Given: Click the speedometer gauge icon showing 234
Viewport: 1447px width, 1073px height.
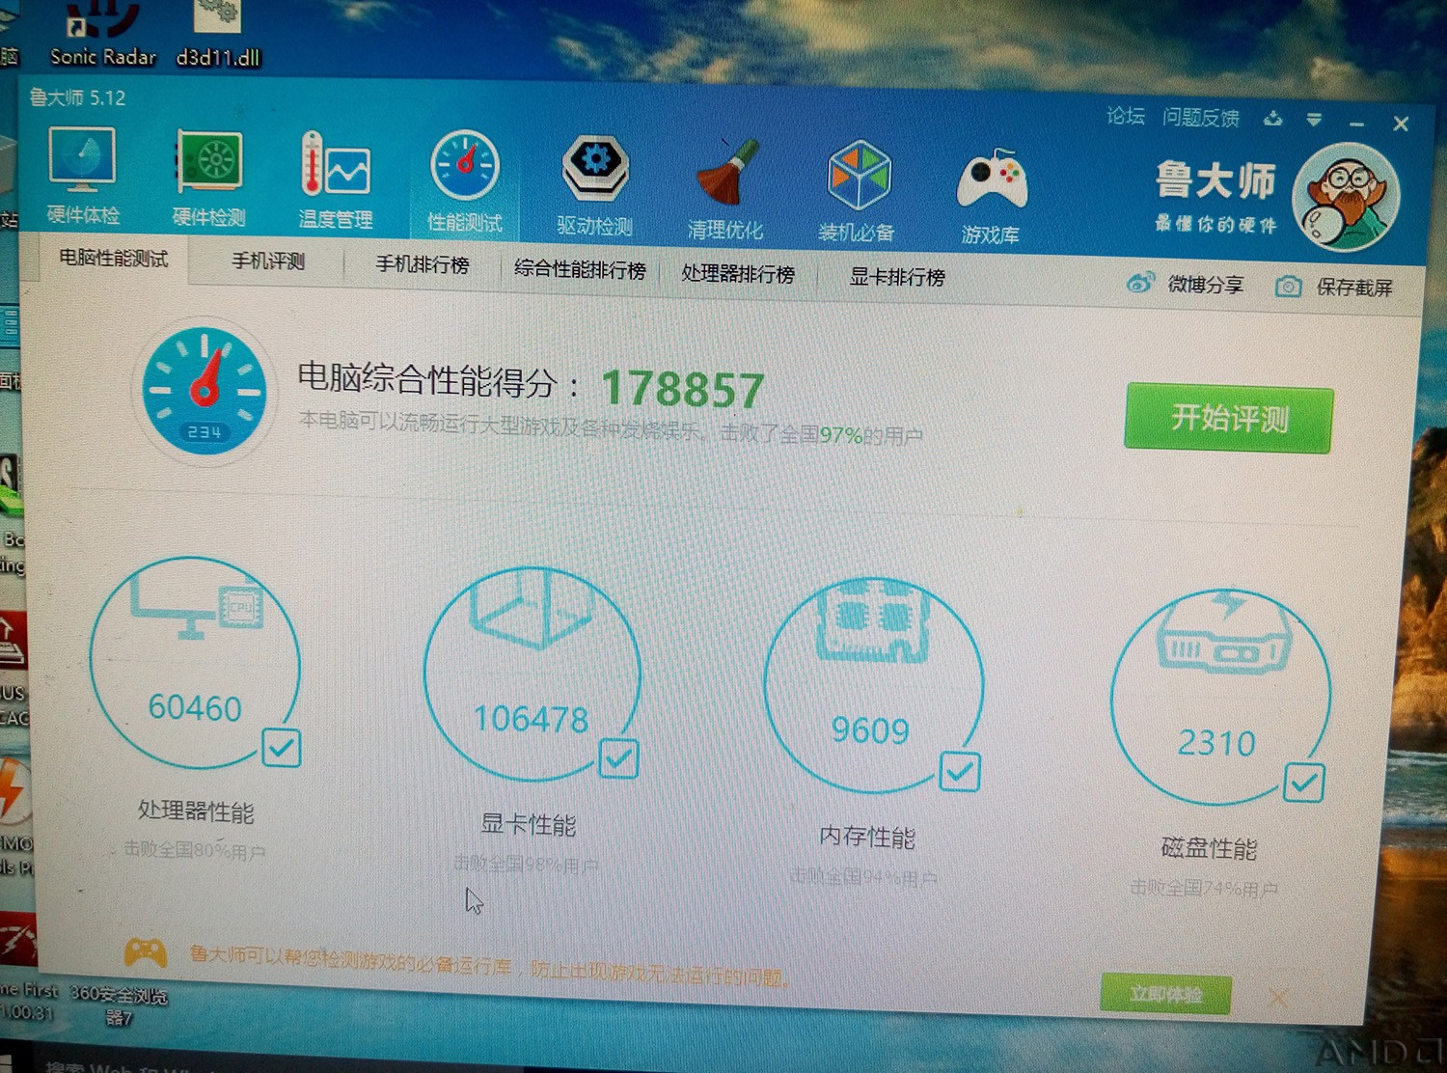Looking at the screenshot, I should point(205,391).
